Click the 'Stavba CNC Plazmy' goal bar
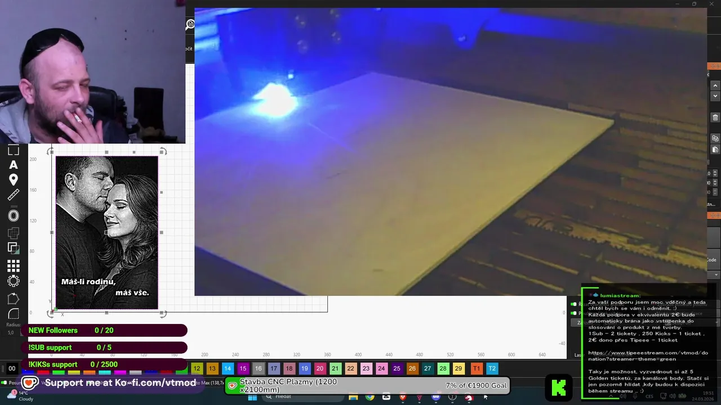The width and height of the screenshot is (721, 405). (x=368, y=386)
